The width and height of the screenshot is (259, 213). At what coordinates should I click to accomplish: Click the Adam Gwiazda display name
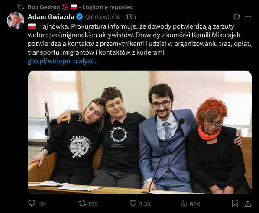51,17
